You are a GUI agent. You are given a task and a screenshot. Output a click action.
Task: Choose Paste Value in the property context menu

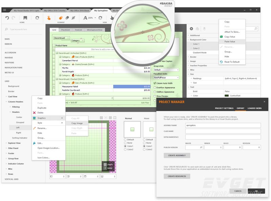232,42
